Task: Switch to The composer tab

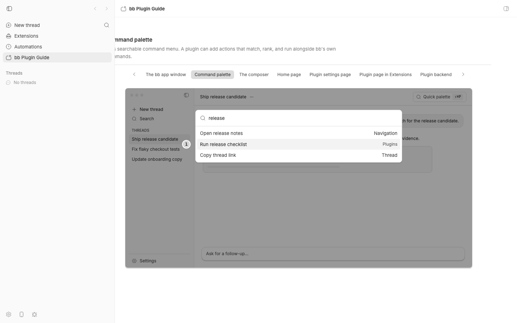Action: (x=254, y=75)
